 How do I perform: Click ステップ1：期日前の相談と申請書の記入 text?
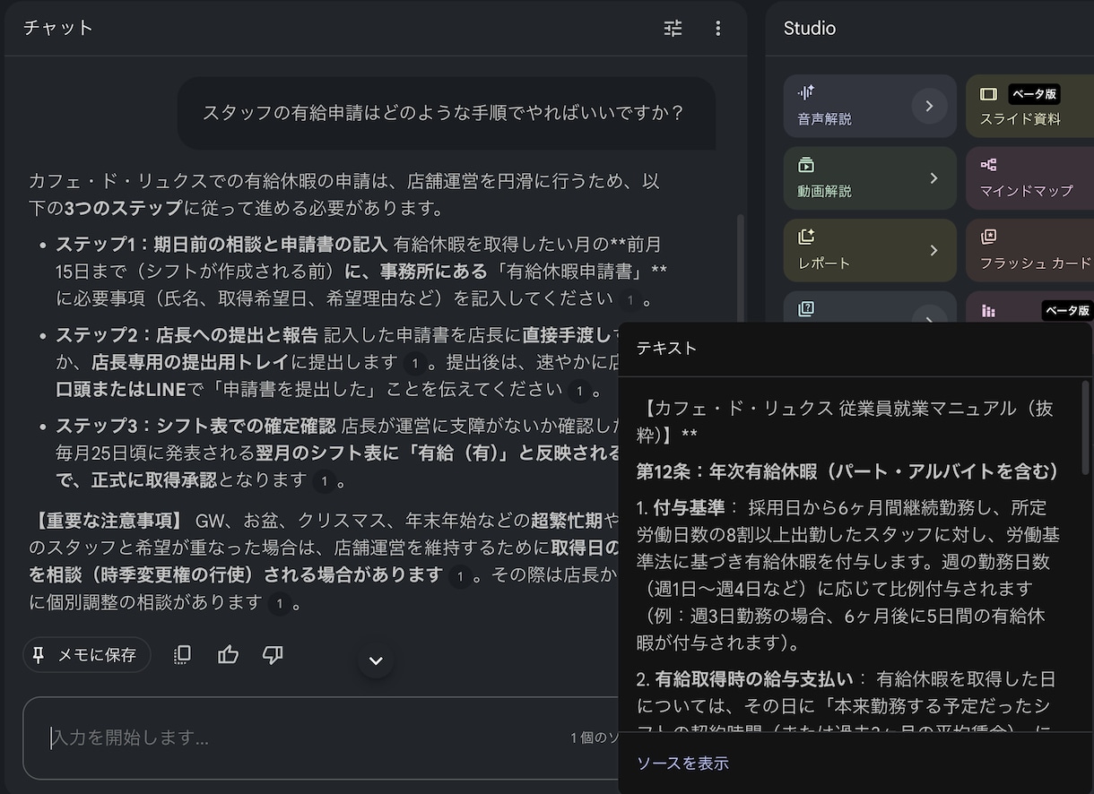pos(221,244)
